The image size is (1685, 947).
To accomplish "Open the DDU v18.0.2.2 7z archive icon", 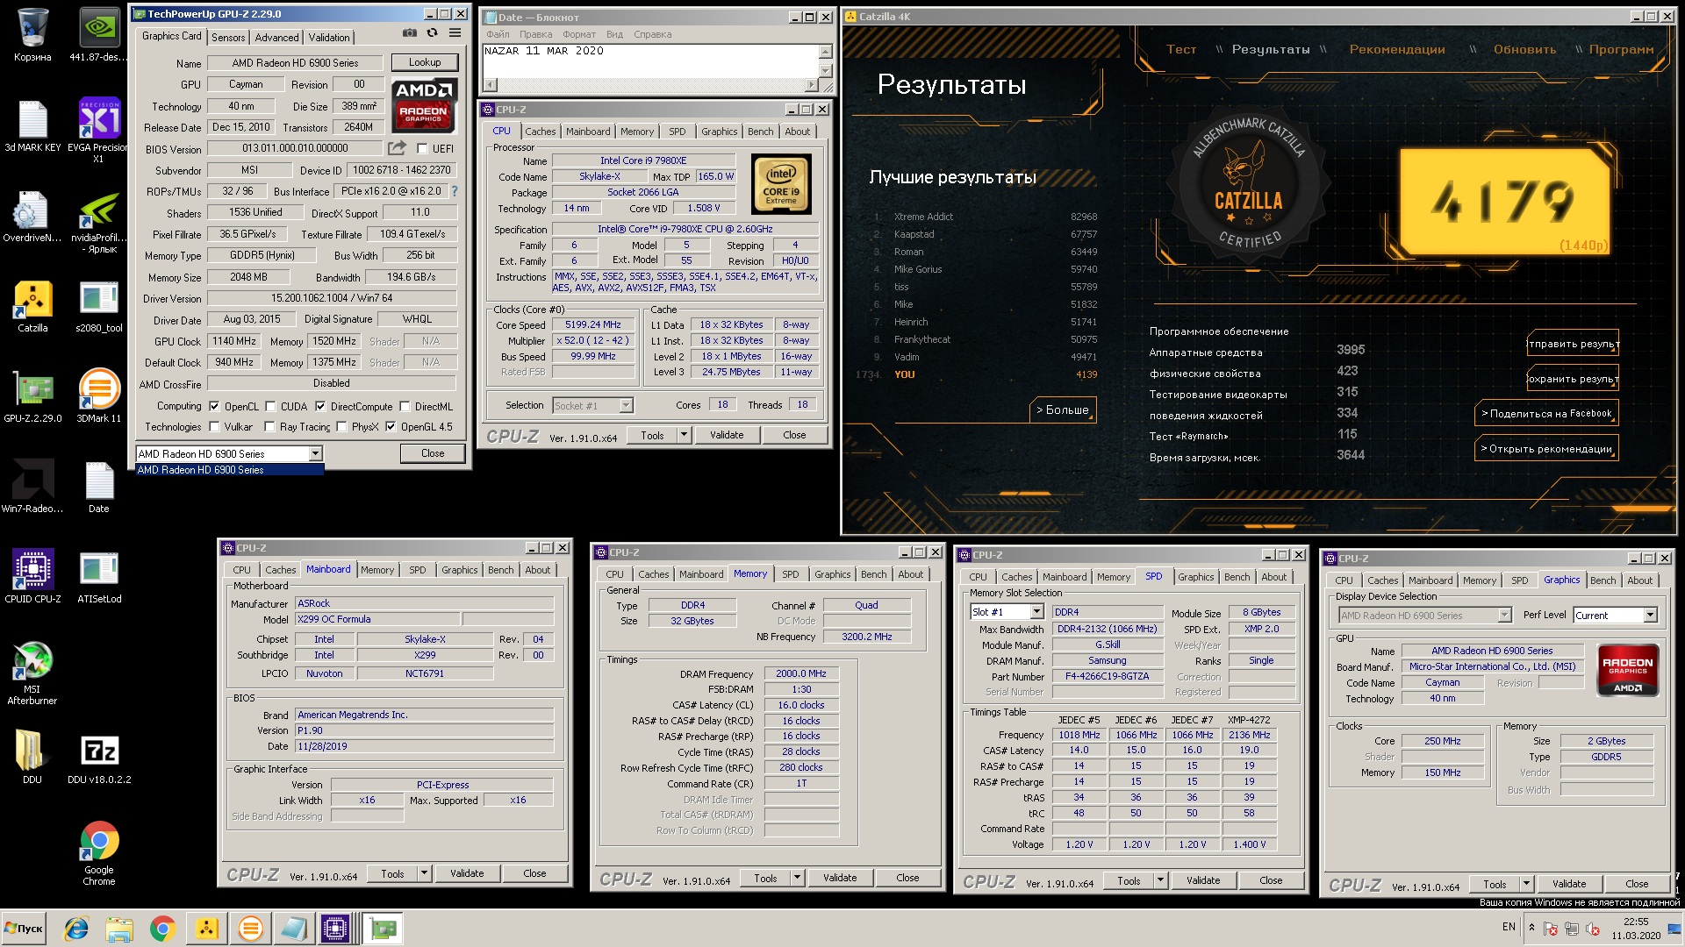I will [x=99, y=758].
